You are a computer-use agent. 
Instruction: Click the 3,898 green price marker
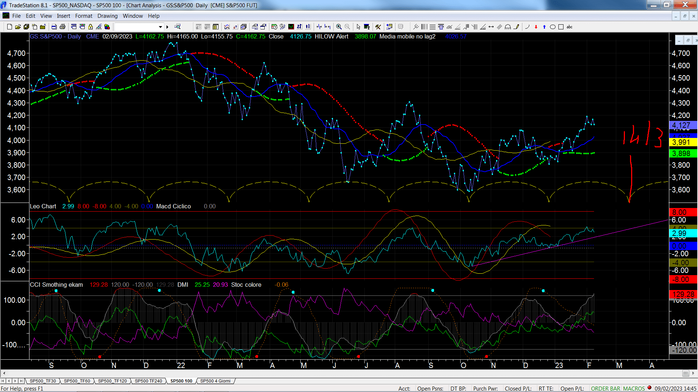683,154
